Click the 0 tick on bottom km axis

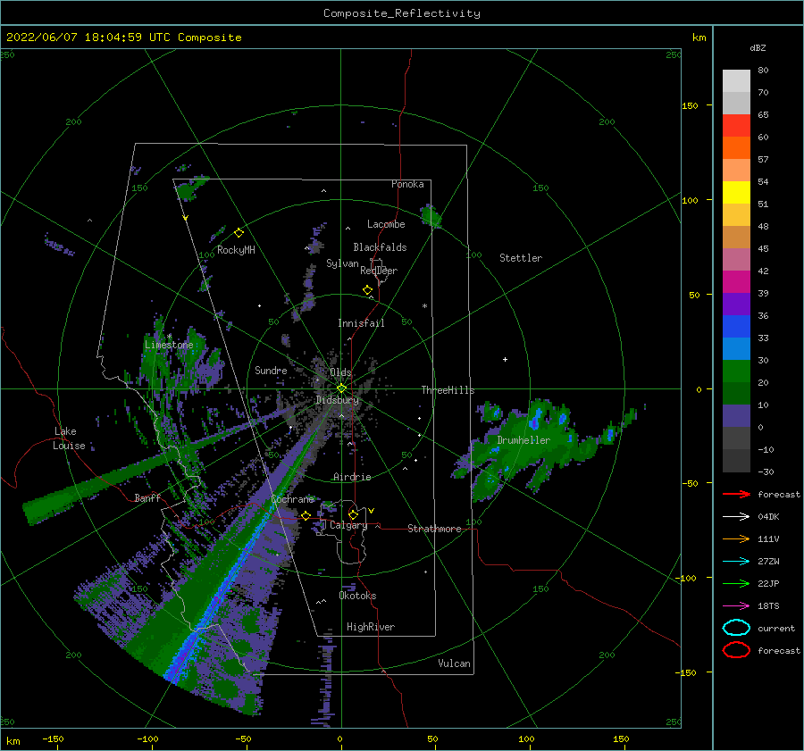(x=340, y=738)
